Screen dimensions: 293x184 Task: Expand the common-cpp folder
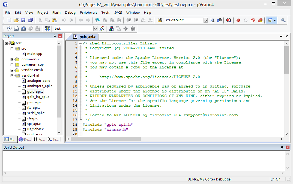coord(12,65)
